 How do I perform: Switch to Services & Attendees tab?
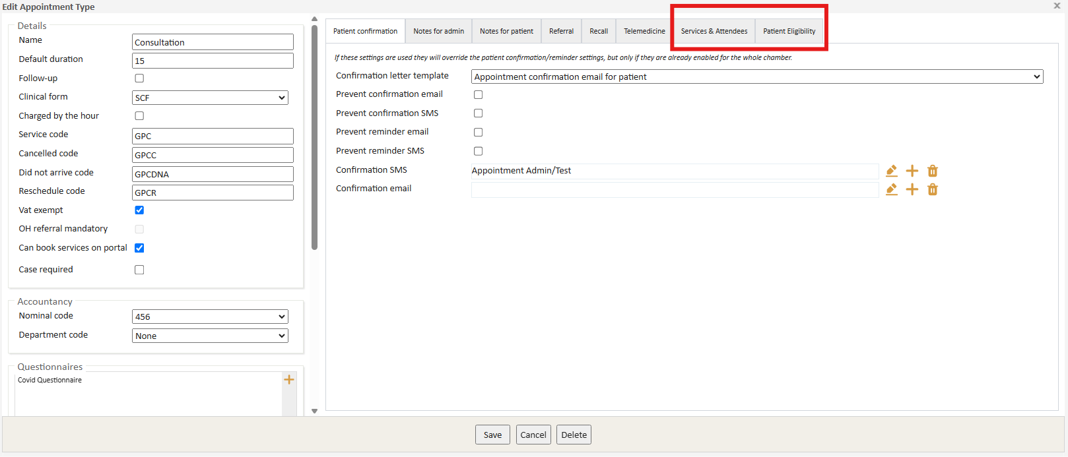(x=714, y=31)
